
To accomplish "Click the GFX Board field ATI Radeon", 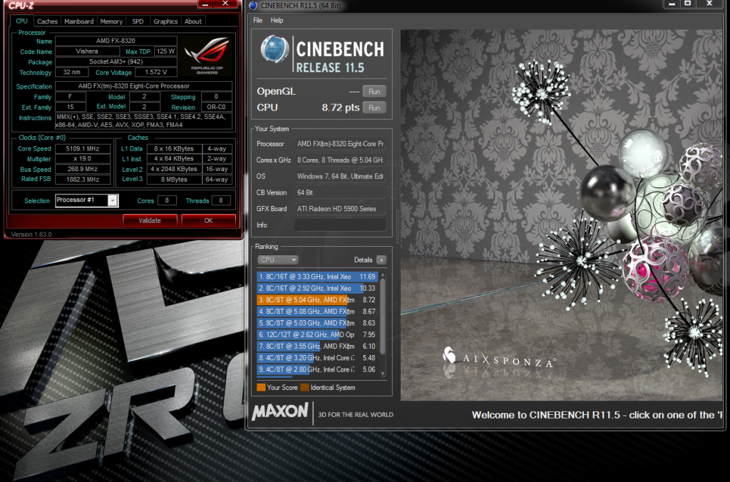I will point(340,209).
